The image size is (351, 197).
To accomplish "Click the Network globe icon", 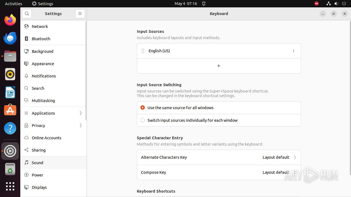I will pos(26,26).
